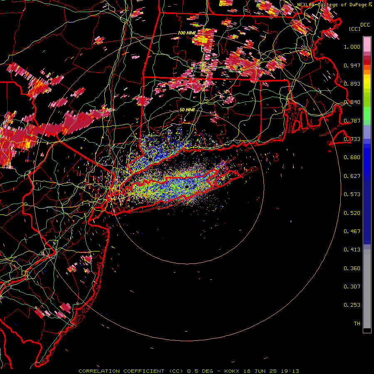This screenshot has height=374, width=374.
Task: Click the 0.520 legend value
Action: (x=352, y=213)
